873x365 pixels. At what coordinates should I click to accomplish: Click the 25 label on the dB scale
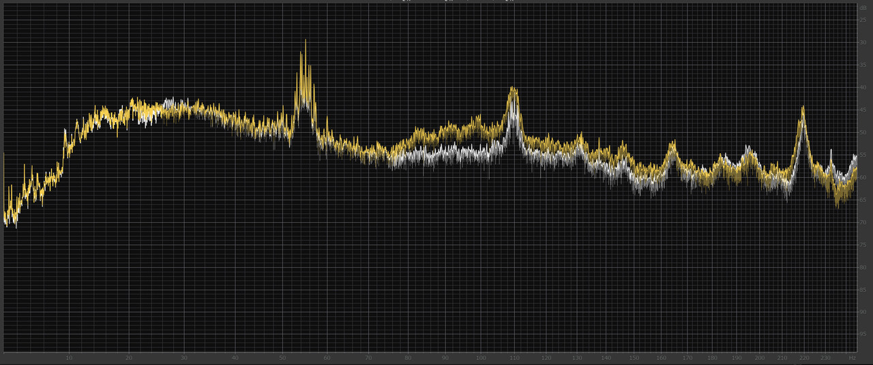click(863, 20)
